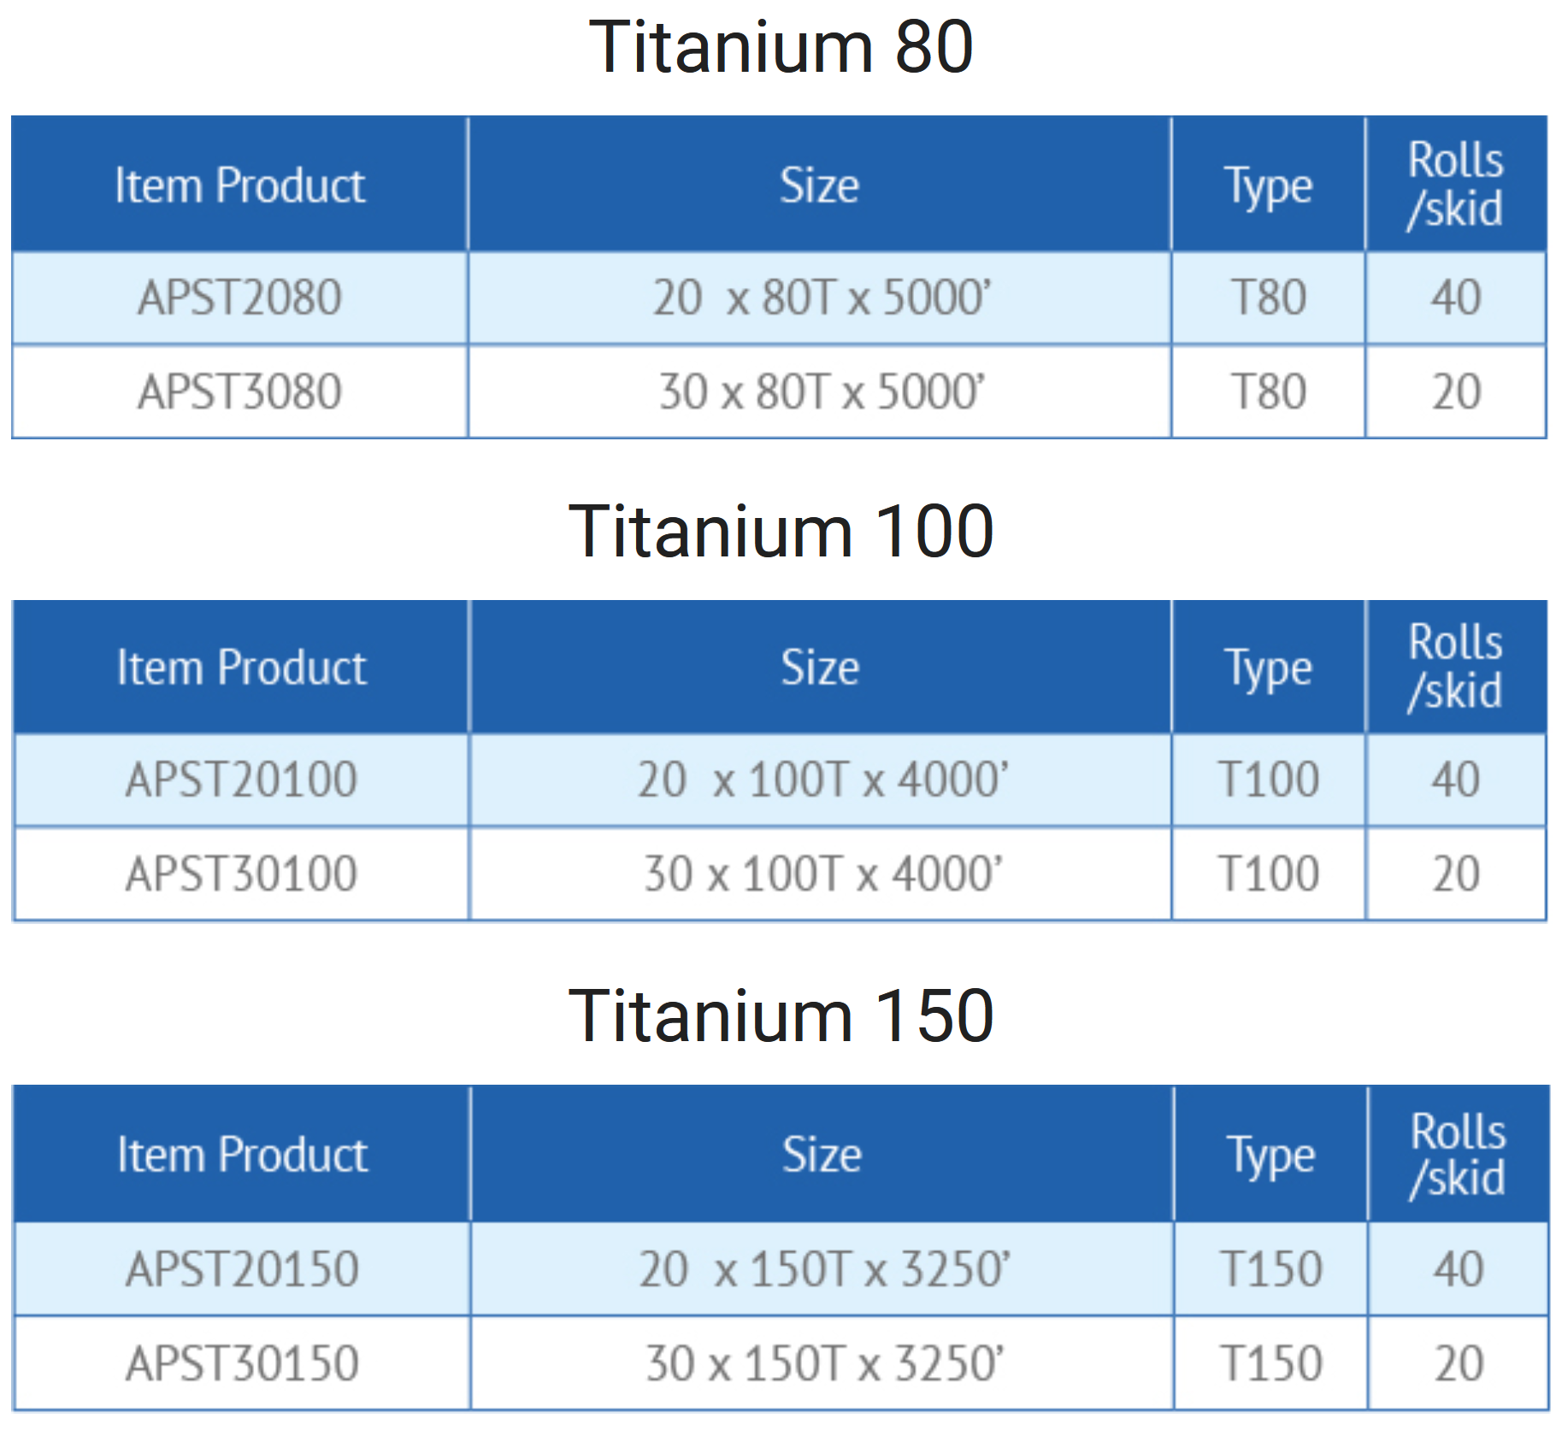This screenshot has width=1562, height=1436.
Task: Click the Titanium 150 heading
Action: click(781, 1015)
